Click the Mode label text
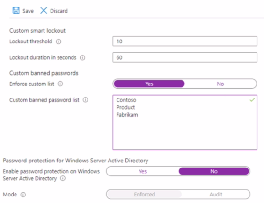 pyautogui.click(x=10, y=195)
